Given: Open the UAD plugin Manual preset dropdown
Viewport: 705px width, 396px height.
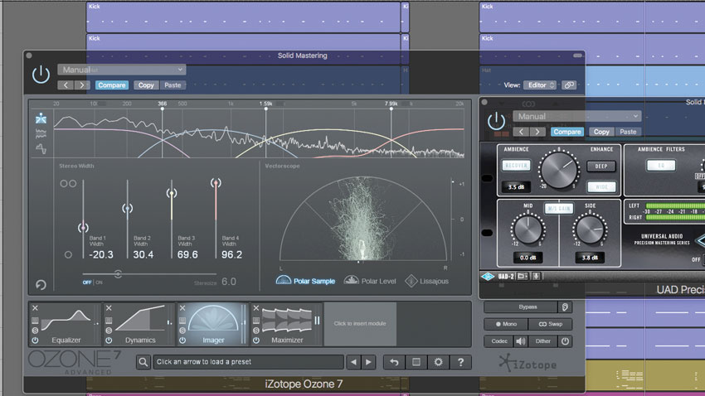Looking at the screenshot, I should click(576, 117).
